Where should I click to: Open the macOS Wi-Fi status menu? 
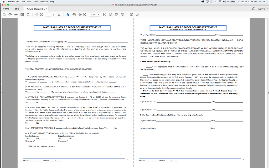[220, 1]
